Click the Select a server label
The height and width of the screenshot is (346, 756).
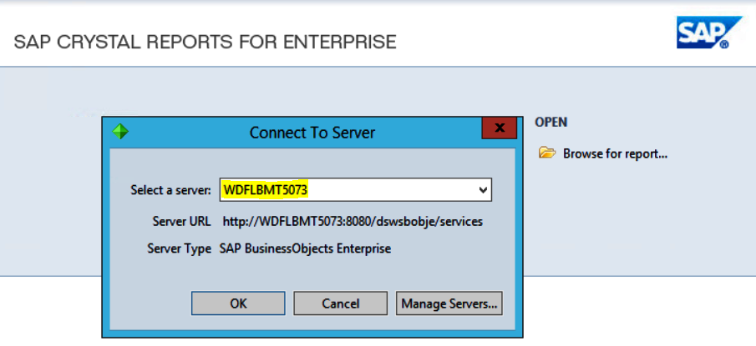[170, 190]
